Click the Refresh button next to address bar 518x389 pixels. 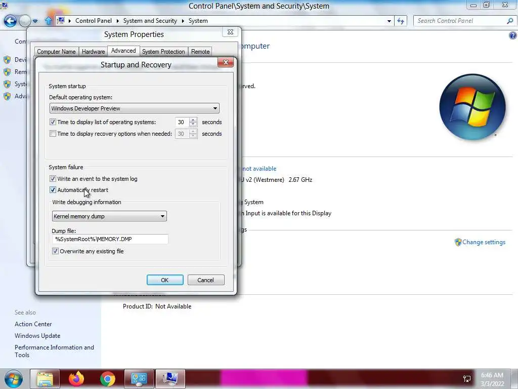tap(401, 21)
